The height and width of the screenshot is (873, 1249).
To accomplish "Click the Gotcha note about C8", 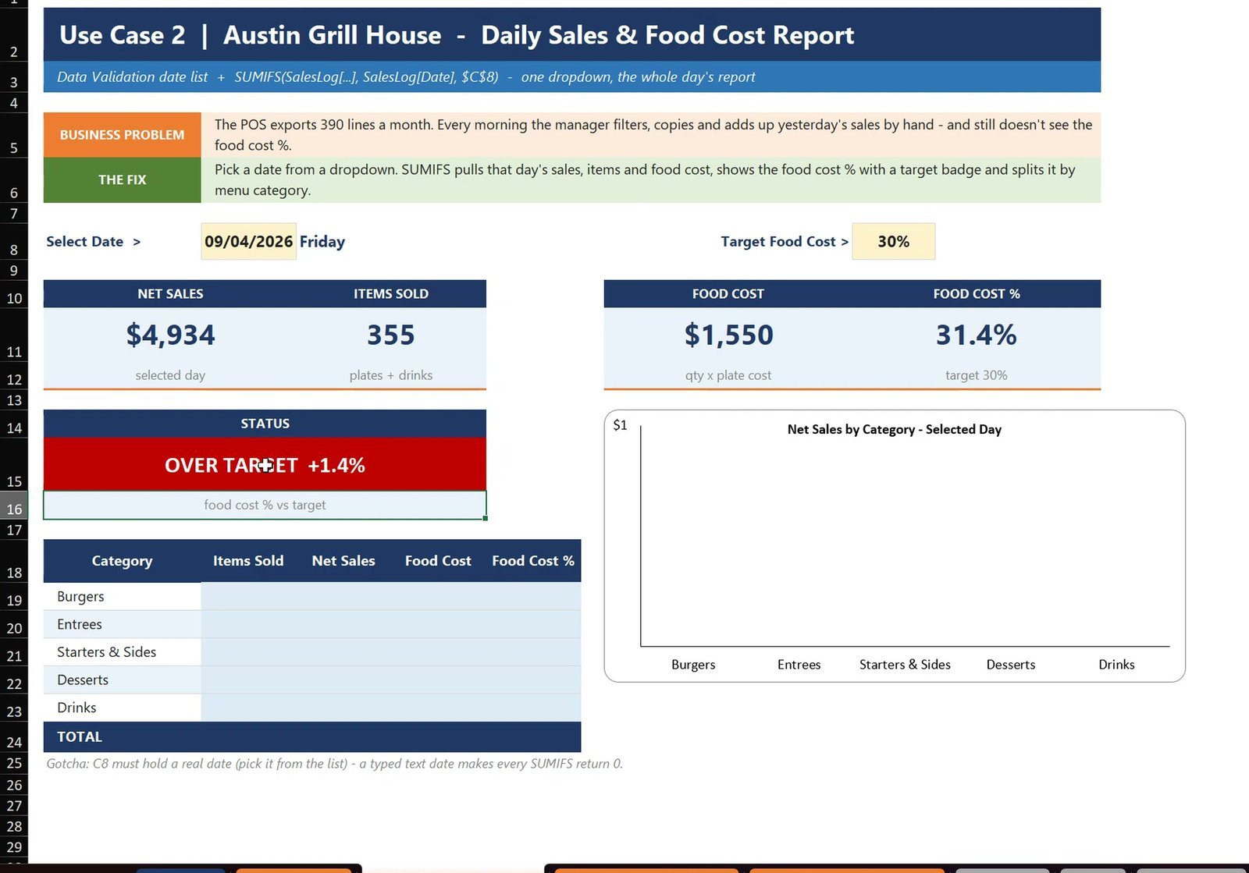I will coord(334,763).
